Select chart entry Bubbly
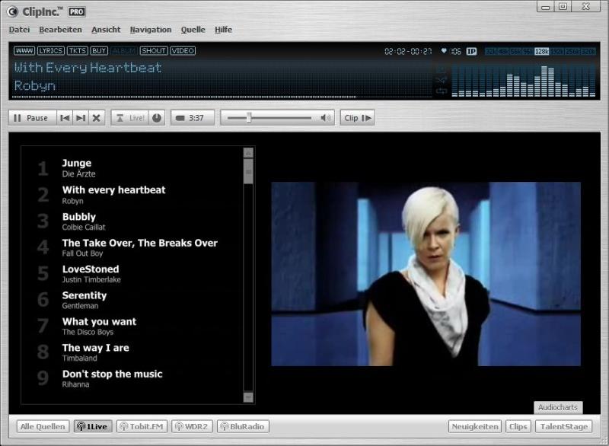609x446 pixels. [x=132, y=221]
